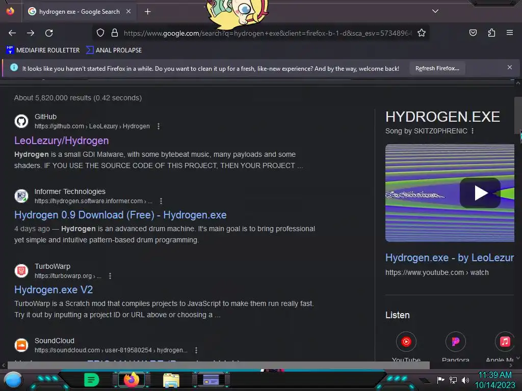This screenshot has width=522, height=391.
Task: Open network tray icon
Action: tap(453, 380)
